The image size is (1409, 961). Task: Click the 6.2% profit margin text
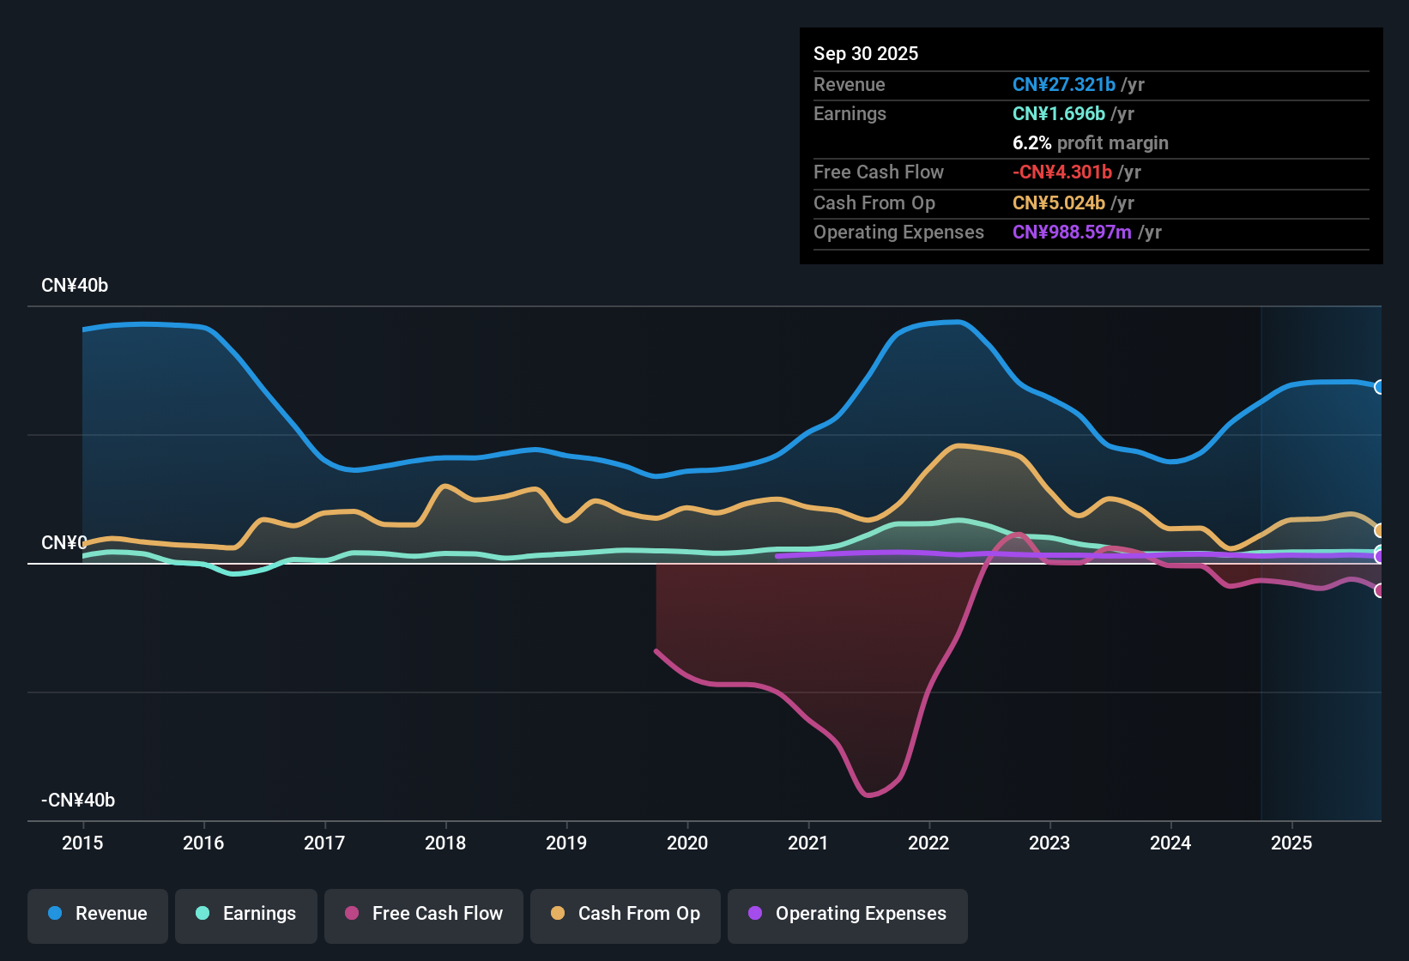[x=1090, y=143]
